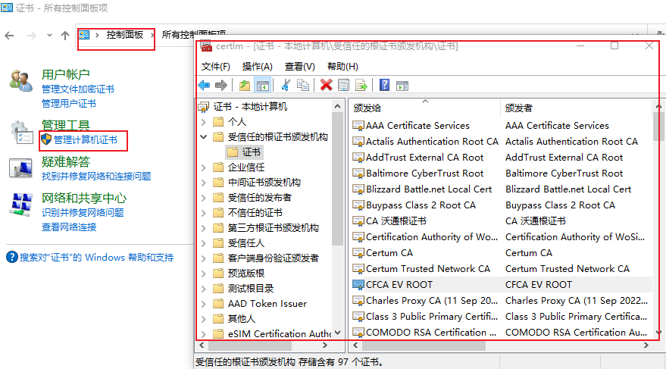Click tree pane horizontal scrollbar right arrow

(325, 346)
